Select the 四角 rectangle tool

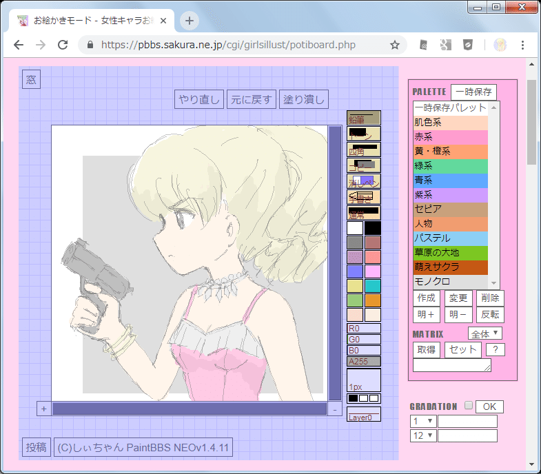point(364,150)
